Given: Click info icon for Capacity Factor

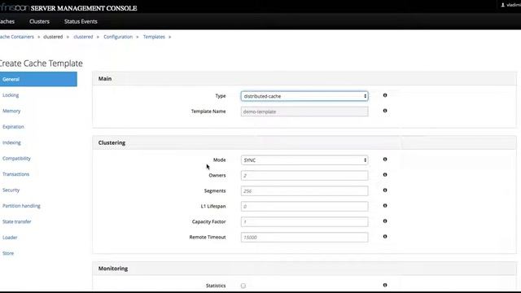Looking at the screenshot, I should click(x=385, y=221).
